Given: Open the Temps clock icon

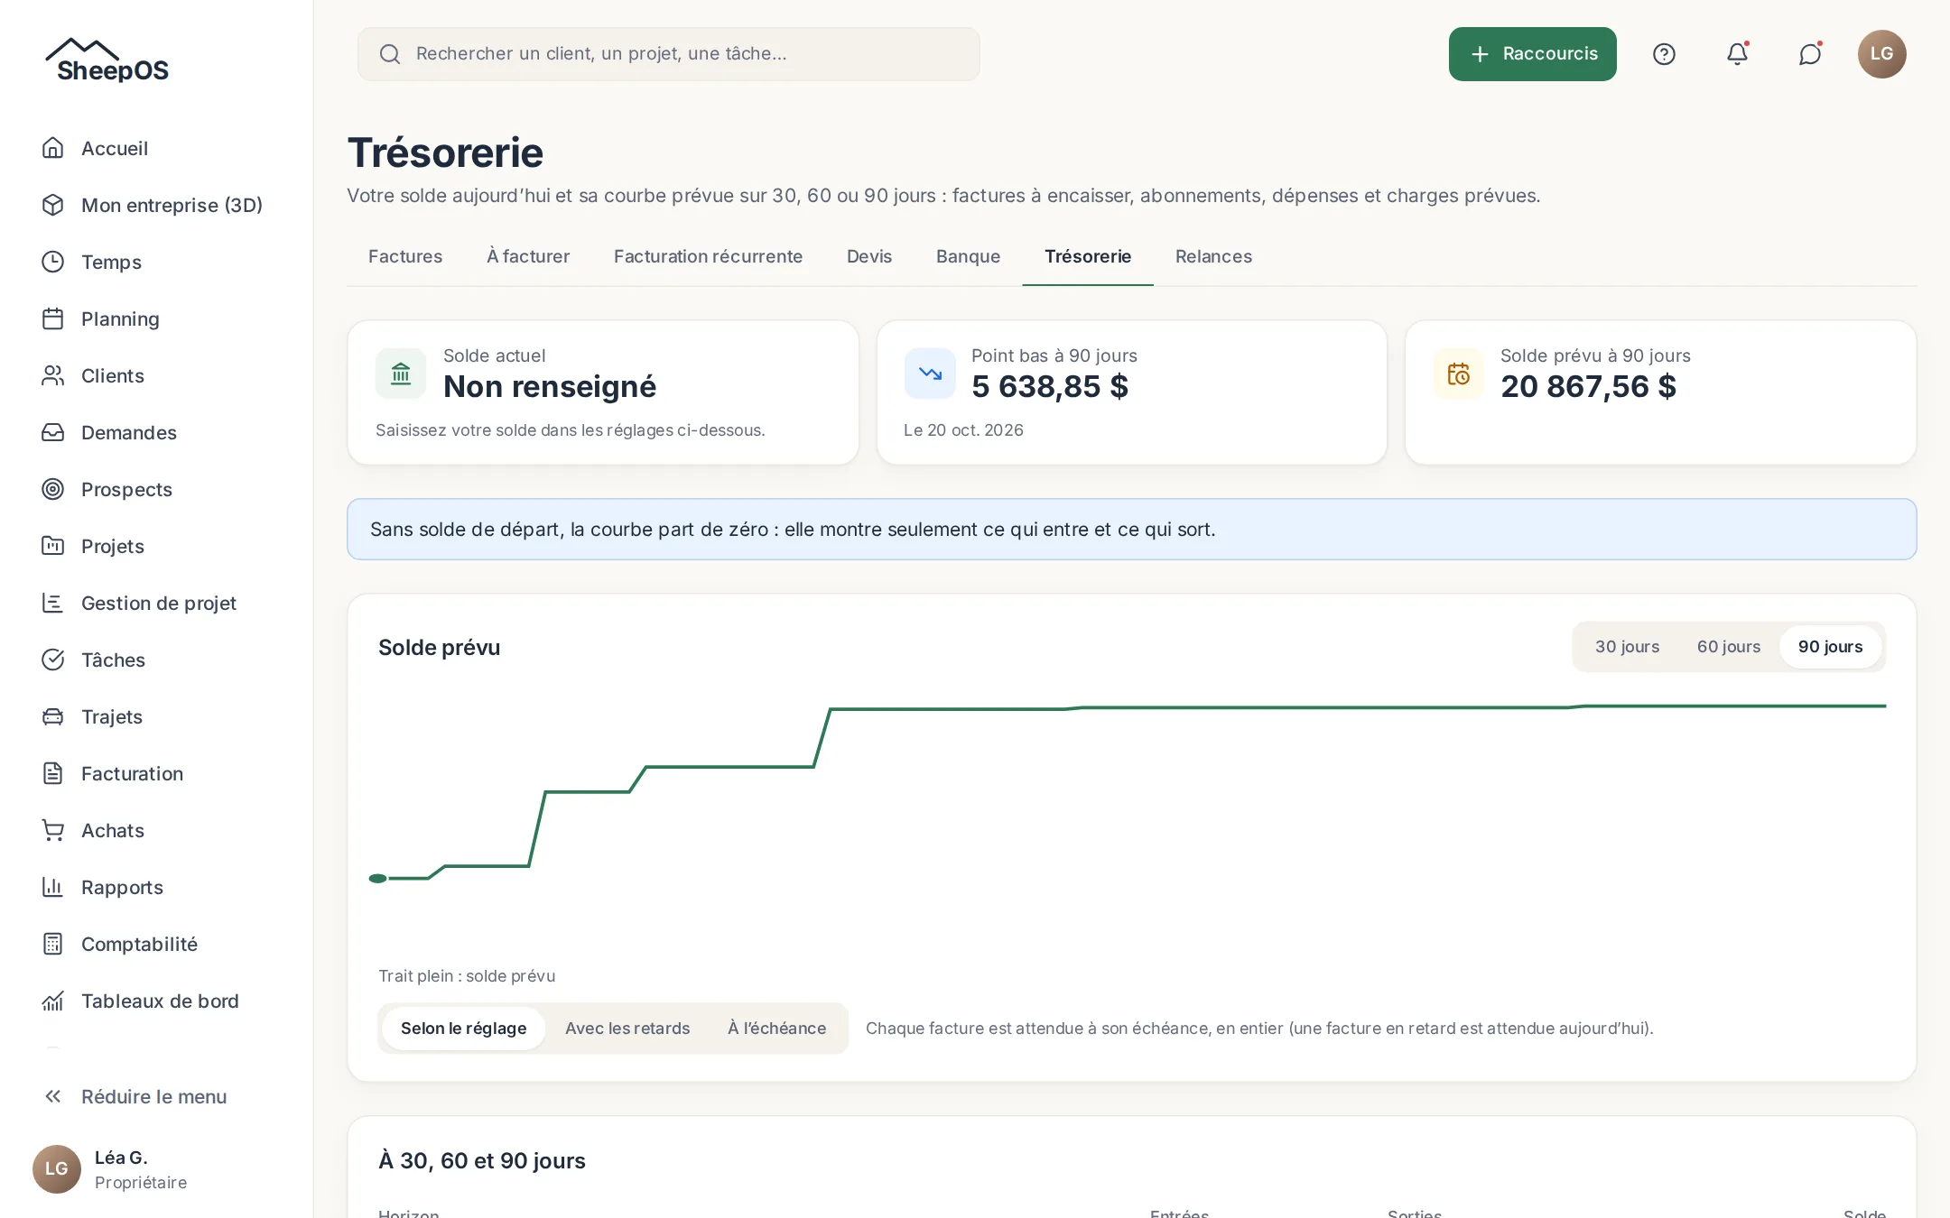Looking at the screenshot, I should 53,262.
